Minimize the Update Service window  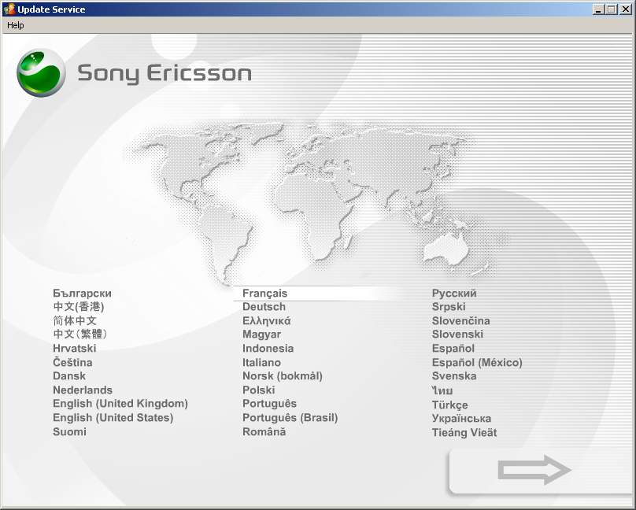point(598,9)
